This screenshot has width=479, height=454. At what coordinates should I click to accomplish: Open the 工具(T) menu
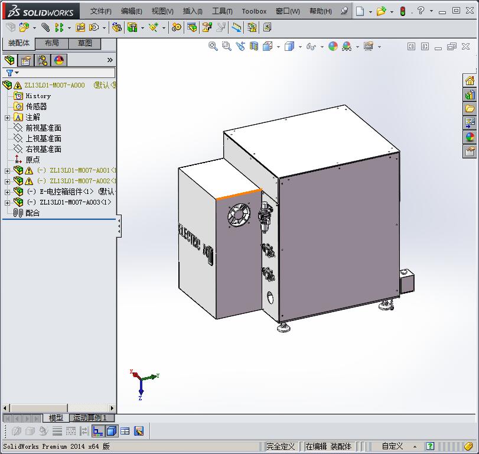tap(222, 11)
